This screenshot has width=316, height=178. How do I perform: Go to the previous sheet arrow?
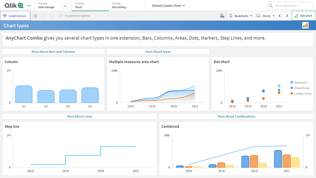point(280,16)
